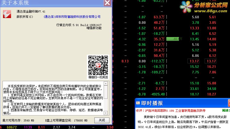The height and width of the screenshot is (129, 230).
Task: Click the copyright text scrollbar thumb
Action: tap(106, 92)
